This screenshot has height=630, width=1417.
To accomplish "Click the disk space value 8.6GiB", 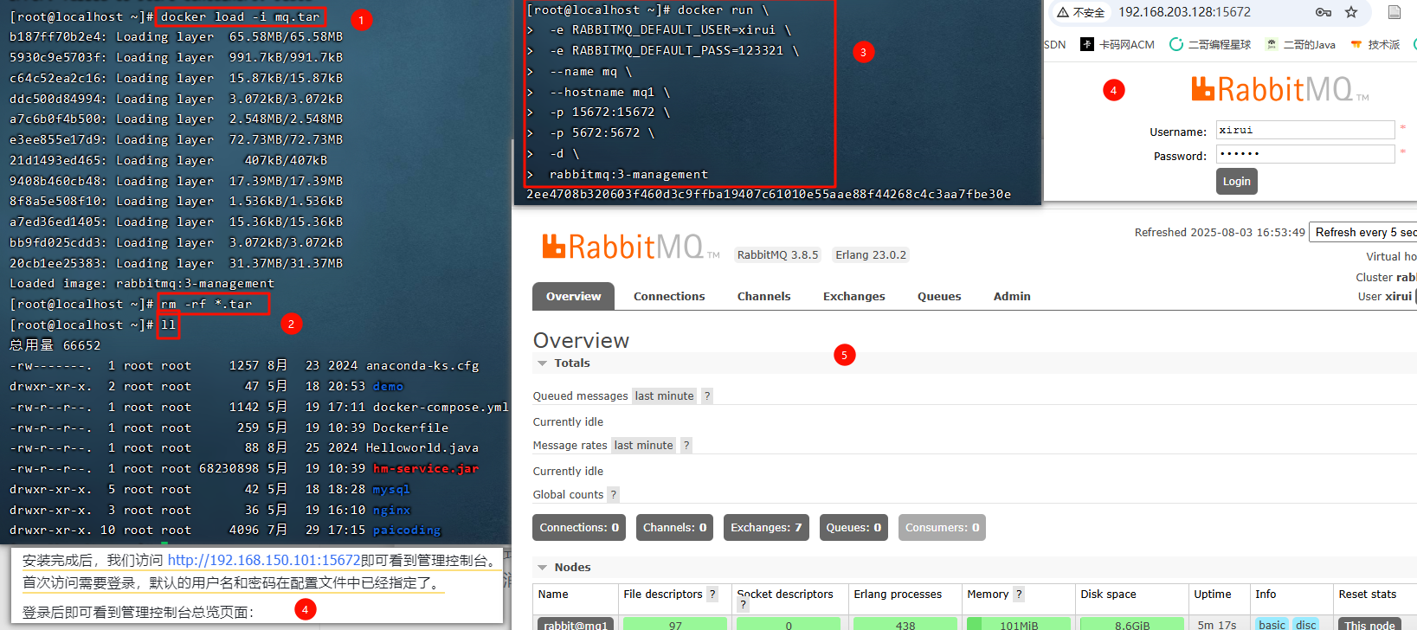I will click(x=1132, y=625).
